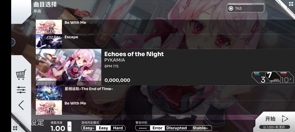
Task: Go back with the left arrow
Action: (x=21, y=105)
